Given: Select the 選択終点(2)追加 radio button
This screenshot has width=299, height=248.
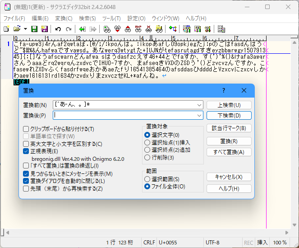Looking at the screenshot, I should point(147,150).
